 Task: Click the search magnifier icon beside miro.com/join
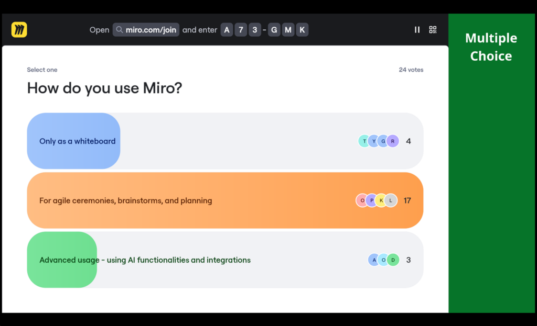120,30
